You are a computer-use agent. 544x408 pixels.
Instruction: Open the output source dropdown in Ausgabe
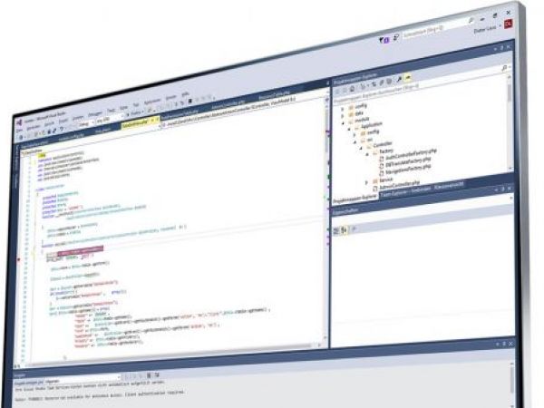point(119,376)
